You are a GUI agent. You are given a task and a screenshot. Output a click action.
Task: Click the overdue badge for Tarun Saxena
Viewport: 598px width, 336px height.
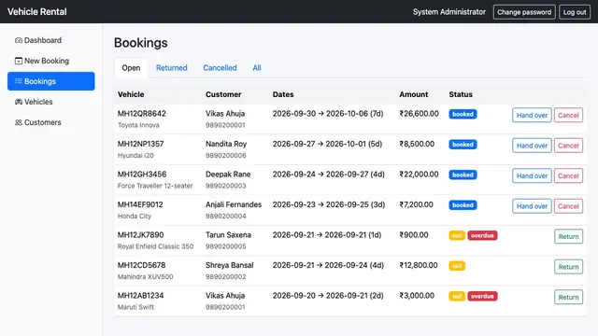pos(482,235)
